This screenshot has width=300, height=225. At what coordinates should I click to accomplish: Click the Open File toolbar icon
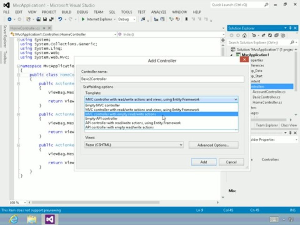pos(38,19)
